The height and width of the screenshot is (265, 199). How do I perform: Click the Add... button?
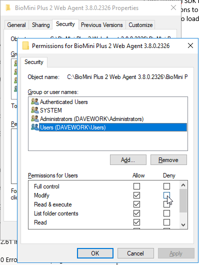click(x=128, y=159)
